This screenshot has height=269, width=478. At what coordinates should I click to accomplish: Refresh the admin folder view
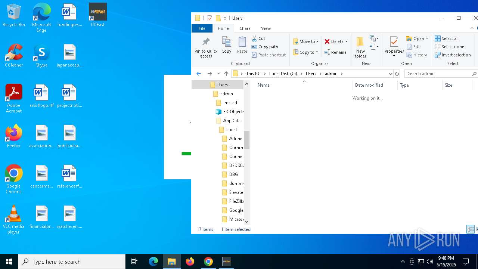pyautogui.click(x=397, y=74)
